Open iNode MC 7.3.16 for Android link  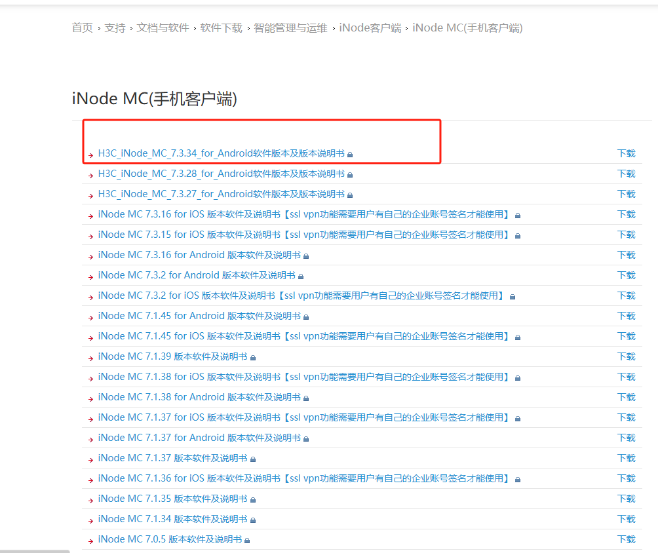click(x=199, y=255)
